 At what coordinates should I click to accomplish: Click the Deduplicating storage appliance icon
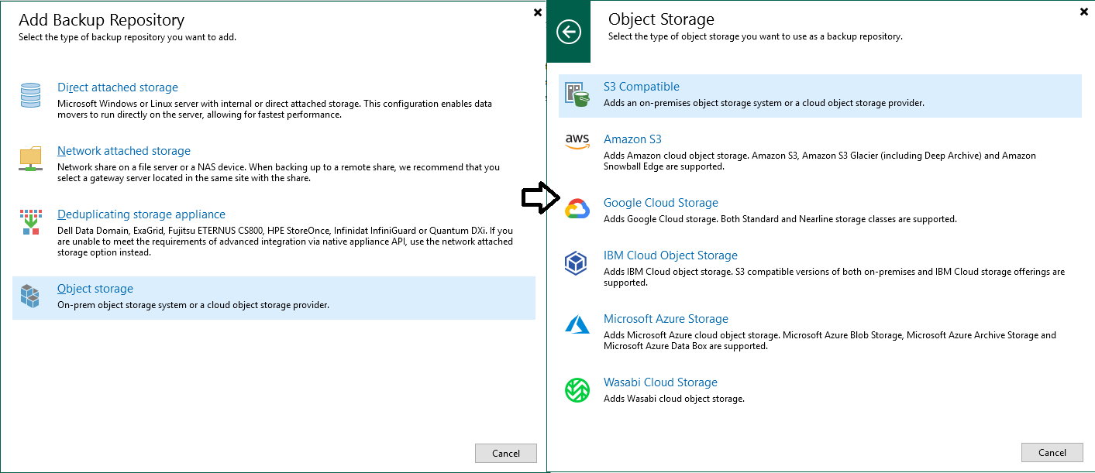tap(30, 222)
